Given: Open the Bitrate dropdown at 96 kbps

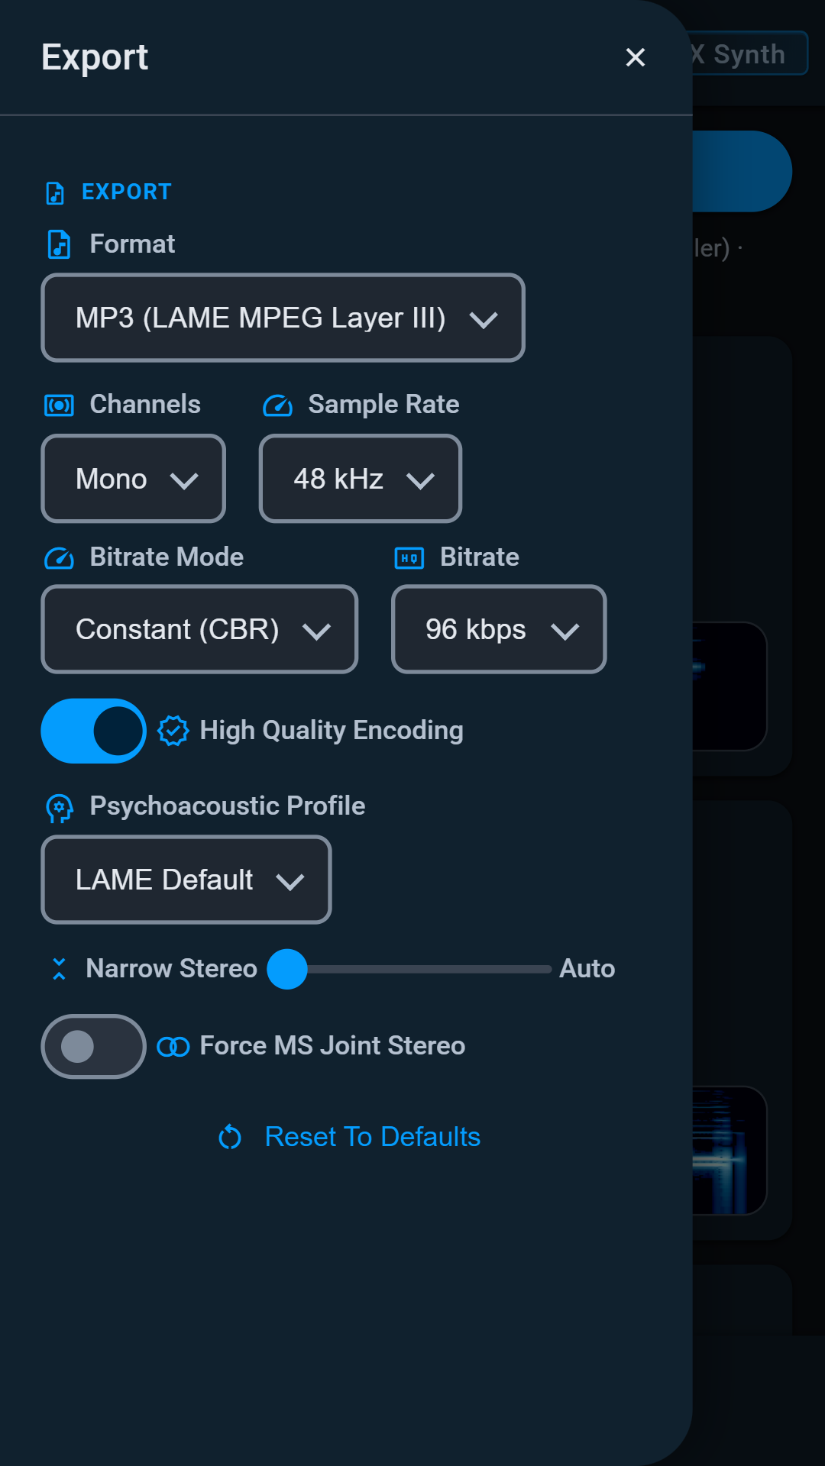Looking at the screenshot, I should click(499, 629).
